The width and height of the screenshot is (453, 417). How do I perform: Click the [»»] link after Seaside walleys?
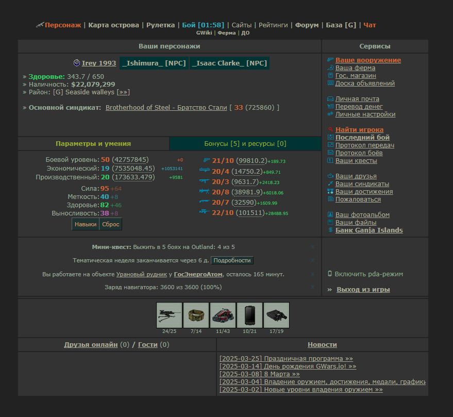point(123,92)
